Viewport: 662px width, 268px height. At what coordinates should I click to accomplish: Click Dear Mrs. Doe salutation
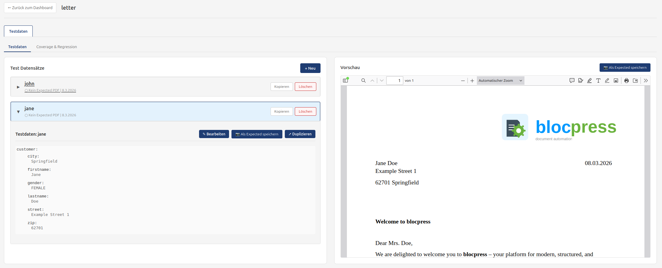tap(394, 243)
